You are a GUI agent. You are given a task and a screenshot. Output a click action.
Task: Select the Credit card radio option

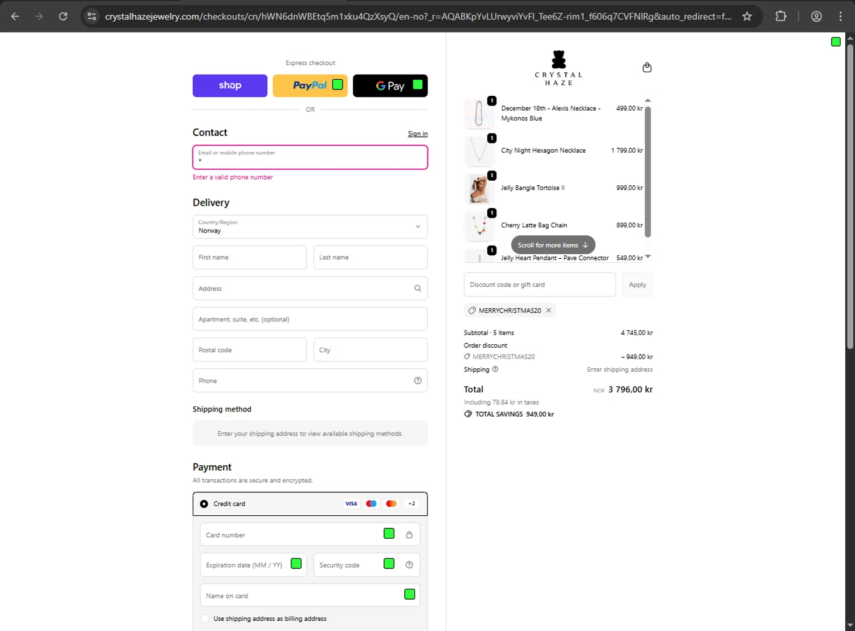(204, 504)
